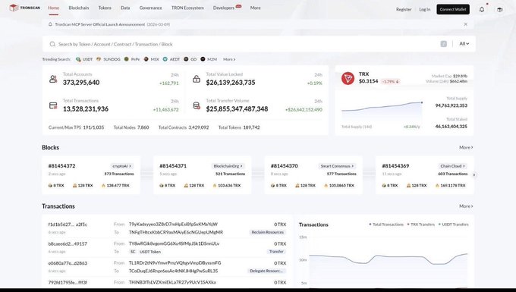
Task: Open the Chain Cloud producer chevron
Action: click(464, 166)
